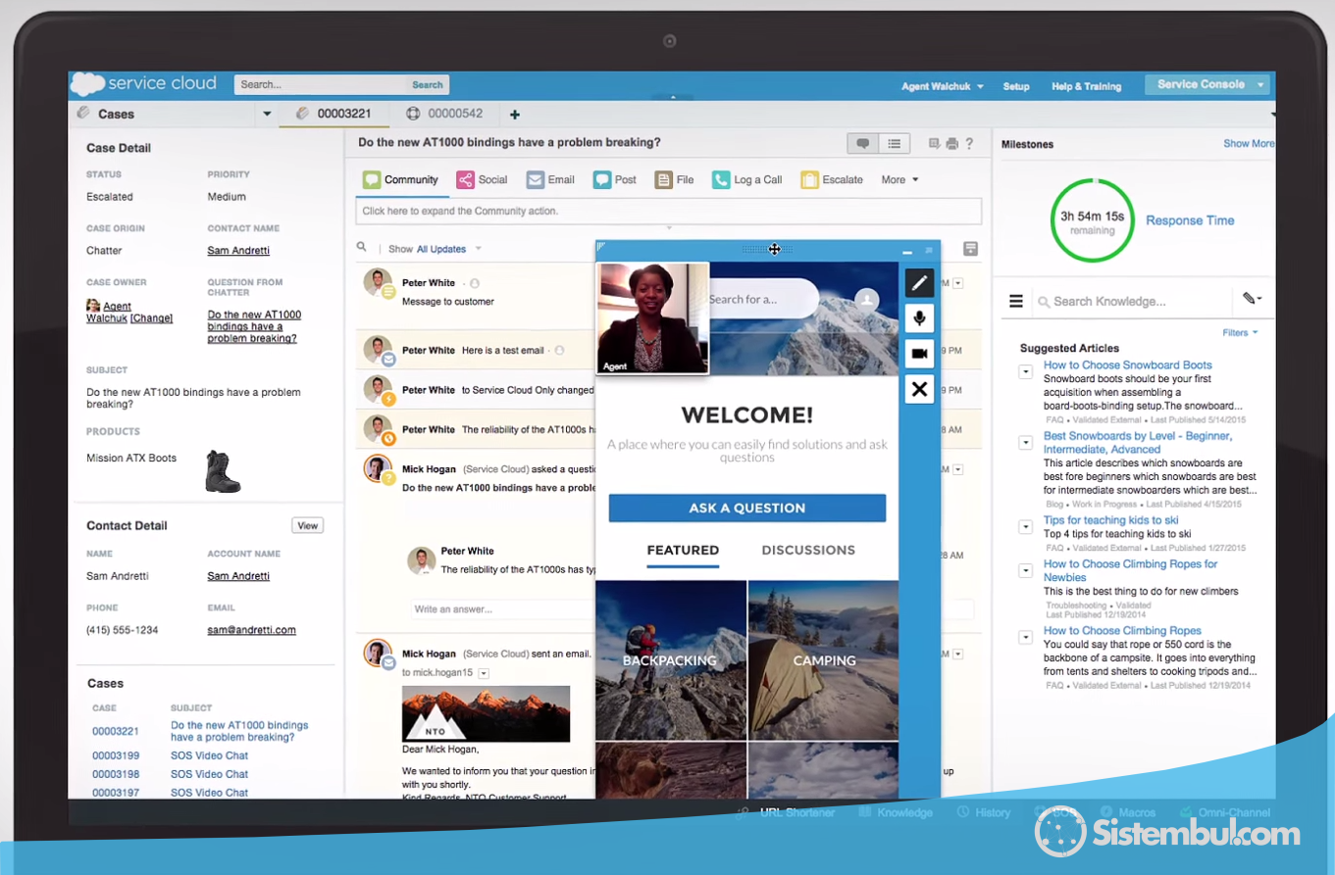1335x875 pixels.
Task: Open the Filters dropdown in Knowledge
Action: pos(1241,333)
